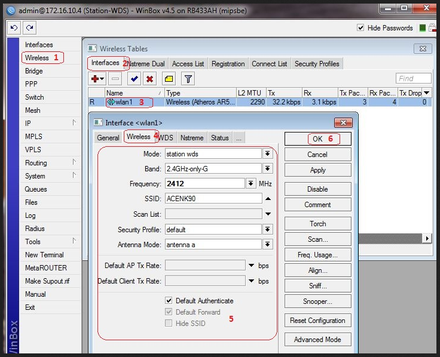The width and height of the screenshot is (440, 357).
Task: Click the green status indicator icon
Action: pyautogui.click(x=422, y=28)
